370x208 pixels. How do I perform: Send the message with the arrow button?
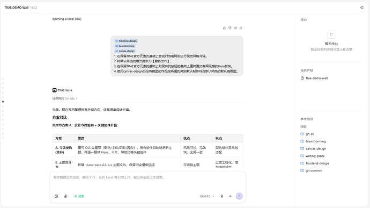pos(239,196)
